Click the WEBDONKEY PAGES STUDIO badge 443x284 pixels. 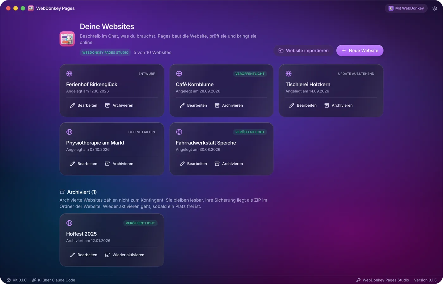(x=105, y=53)
